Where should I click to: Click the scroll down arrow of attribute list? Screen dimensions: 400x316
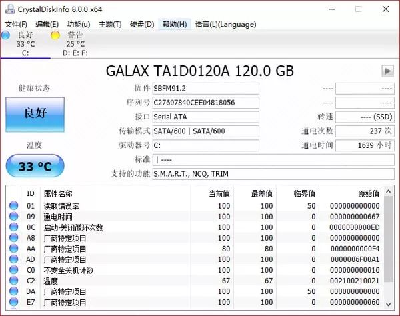coord(388,304)
